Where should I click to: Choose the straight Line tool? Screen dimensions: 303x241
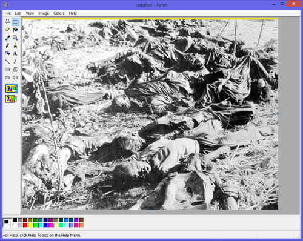coord(7,62)
